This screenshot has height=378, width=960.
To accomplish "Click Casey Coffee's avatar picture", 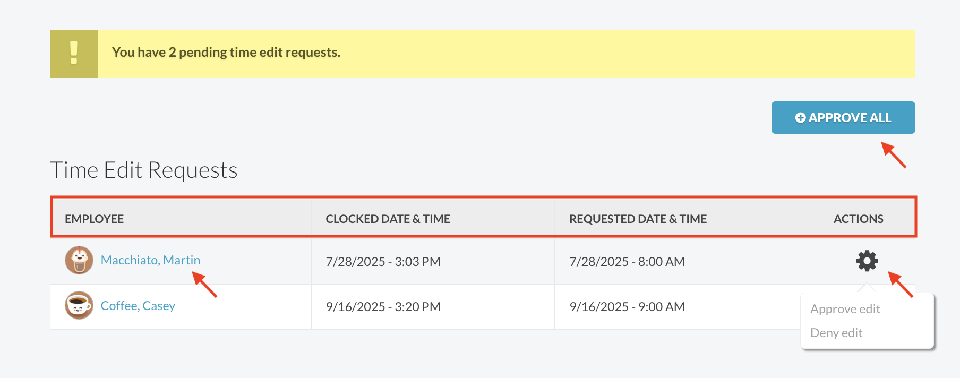I will 79,305.
